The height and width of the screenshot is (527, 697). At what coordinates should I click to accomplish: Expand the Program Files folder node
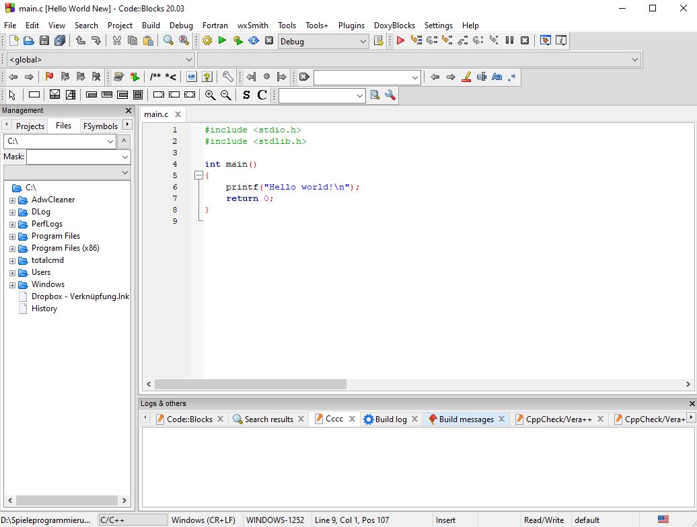[13, 237]
